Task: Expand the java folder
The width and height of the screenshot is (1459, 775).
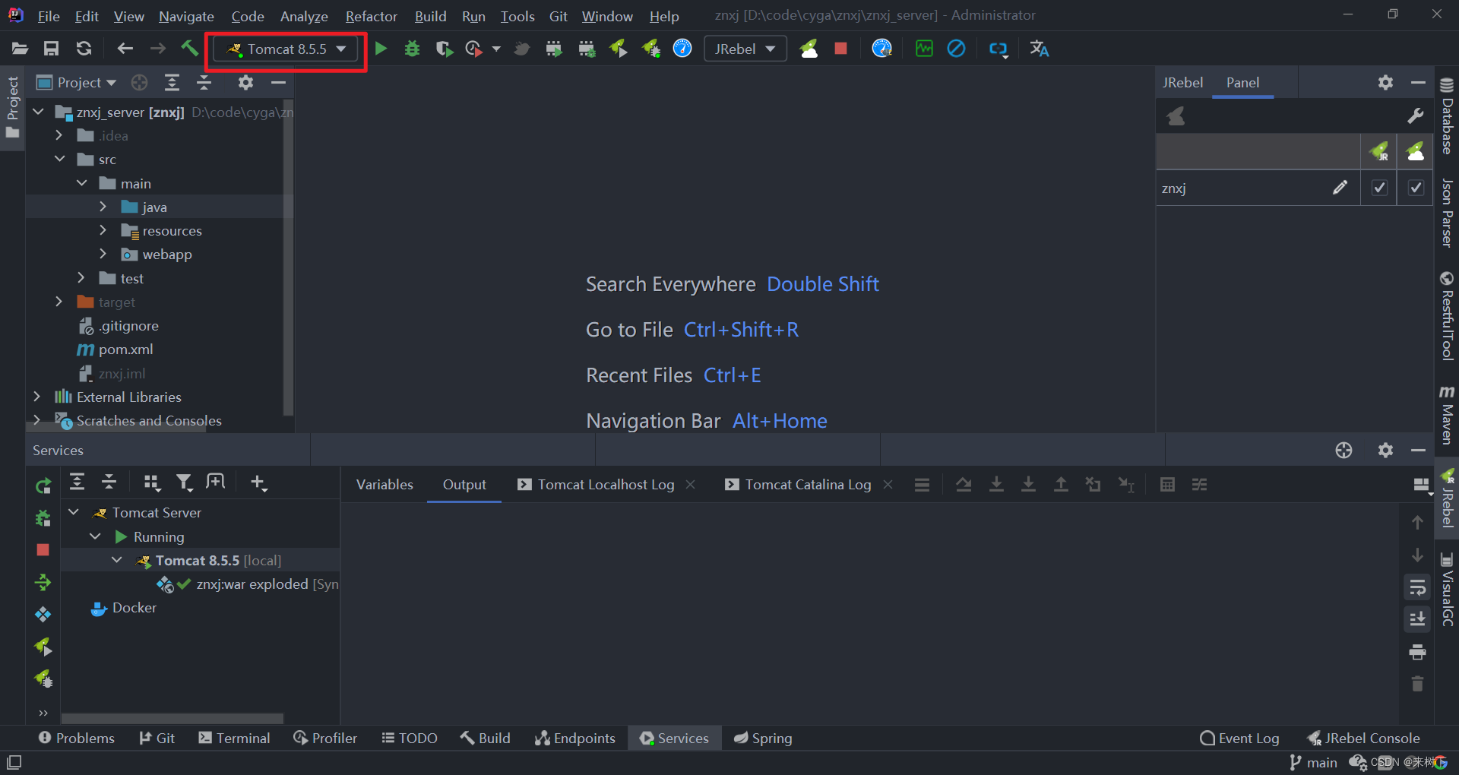Action: [103, 207]
